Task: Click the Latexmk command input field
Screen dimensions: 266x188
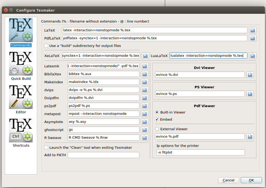Action: 104,66
